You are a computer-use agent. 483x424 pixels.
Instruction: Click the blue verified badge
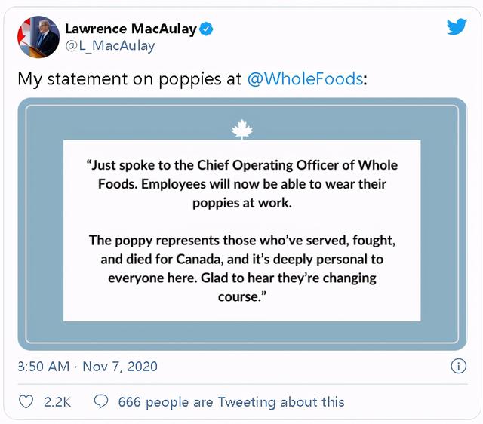click(x=206, y=29)
